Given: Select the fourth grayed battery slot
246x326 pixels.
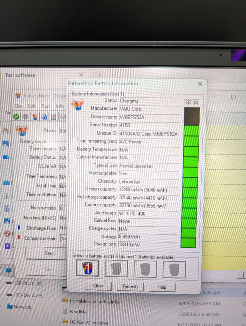Looking at the screenshot, I should click(174, 270).
